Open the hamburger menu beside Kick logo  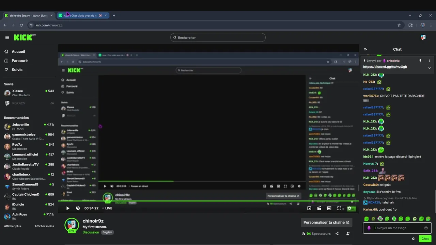tap(7, 37)
